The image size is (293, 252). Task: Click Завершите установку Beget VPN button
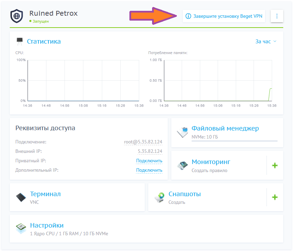[224, 16]
